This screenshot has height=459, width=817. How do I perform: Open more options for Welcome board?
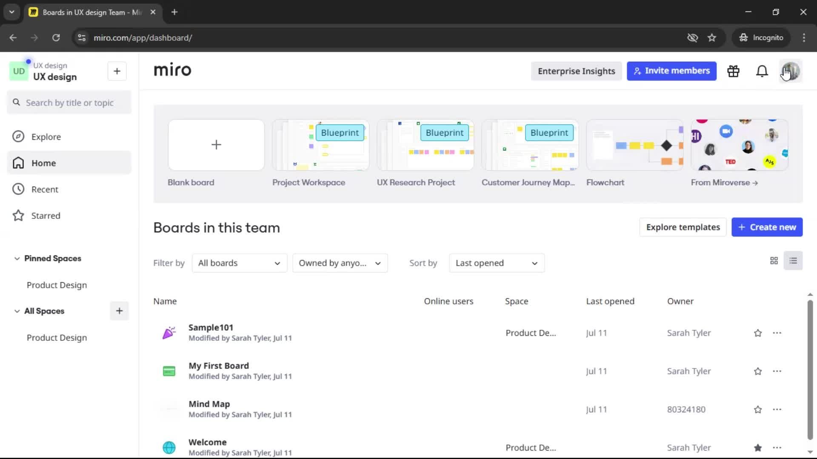[x=777, y=448]
